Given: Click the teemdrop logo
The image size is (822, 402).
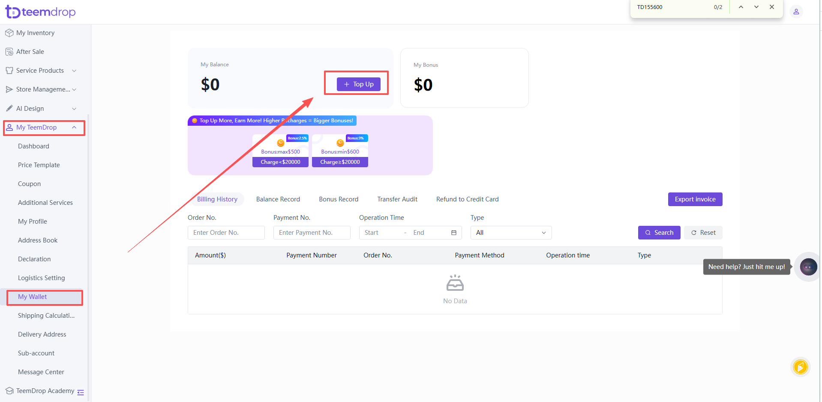Looking at the screenshot, I should coord(40,12).
